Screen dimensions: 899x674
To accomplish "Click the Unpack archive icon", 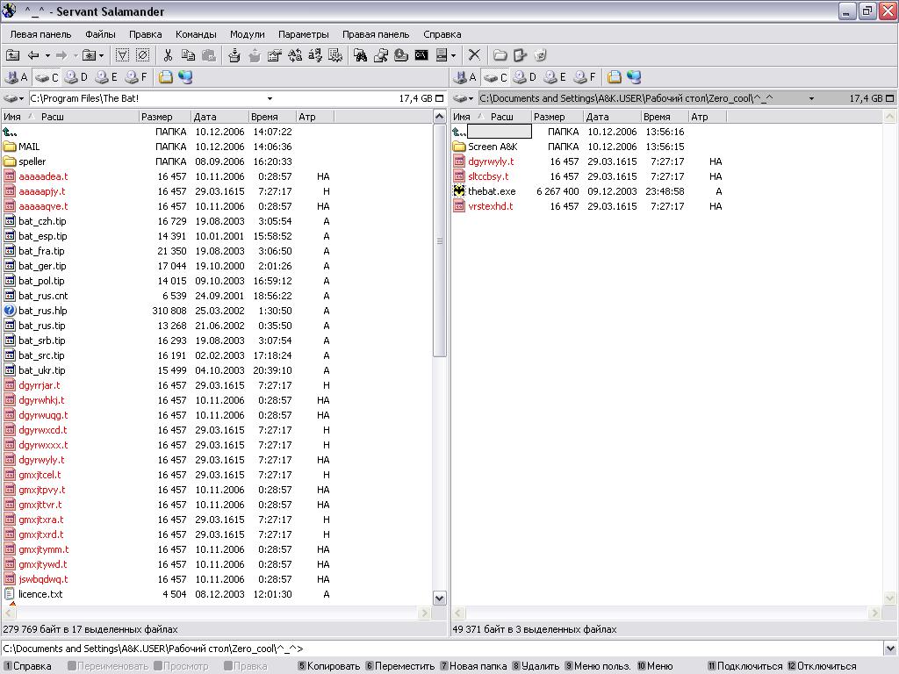I will click(255, 55).
